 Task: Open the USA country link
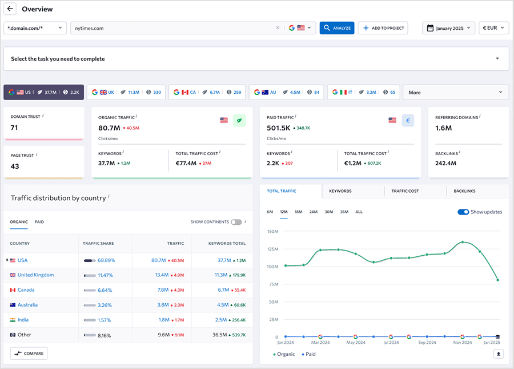23,260
